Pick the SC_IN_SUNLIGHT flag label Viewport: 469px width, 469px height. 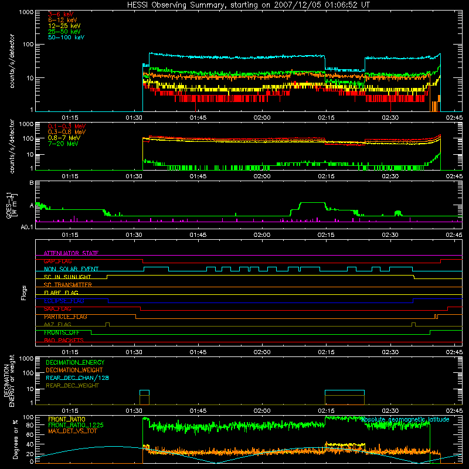tap(67, 277)
